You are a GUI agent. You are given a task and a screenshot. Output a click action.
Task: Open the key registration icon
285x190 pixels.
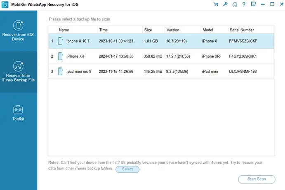(225, 4)
